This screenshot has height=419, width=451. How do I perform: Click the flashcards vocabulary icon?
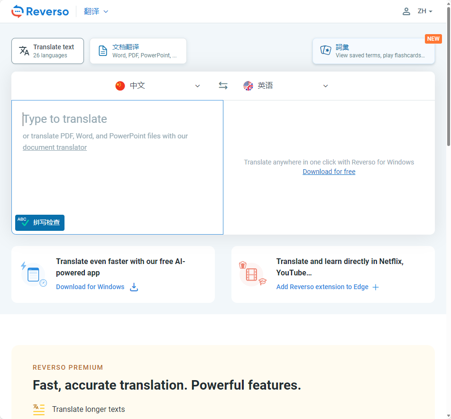coord(326,50)
